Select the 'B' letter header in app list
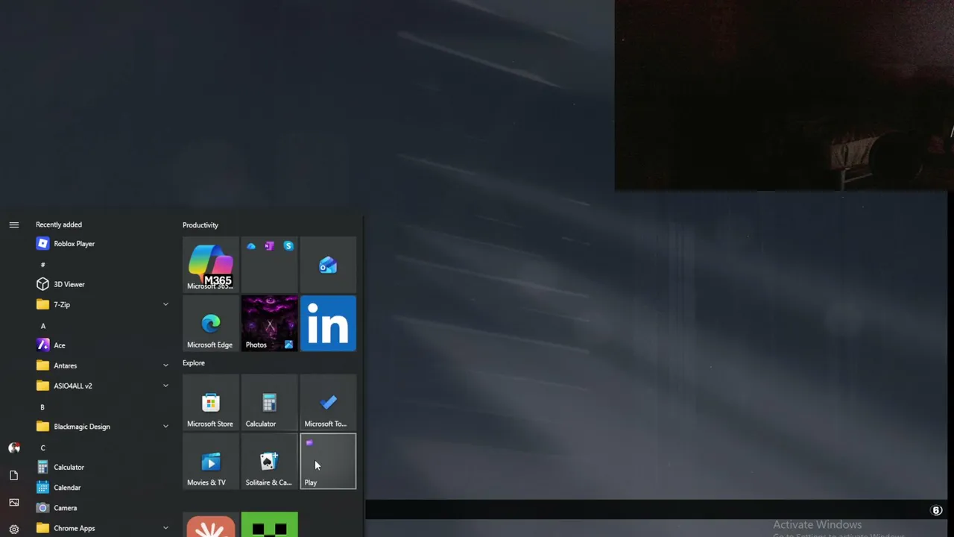The width and height of the screenshot is (954, 537). pos(42,407)
